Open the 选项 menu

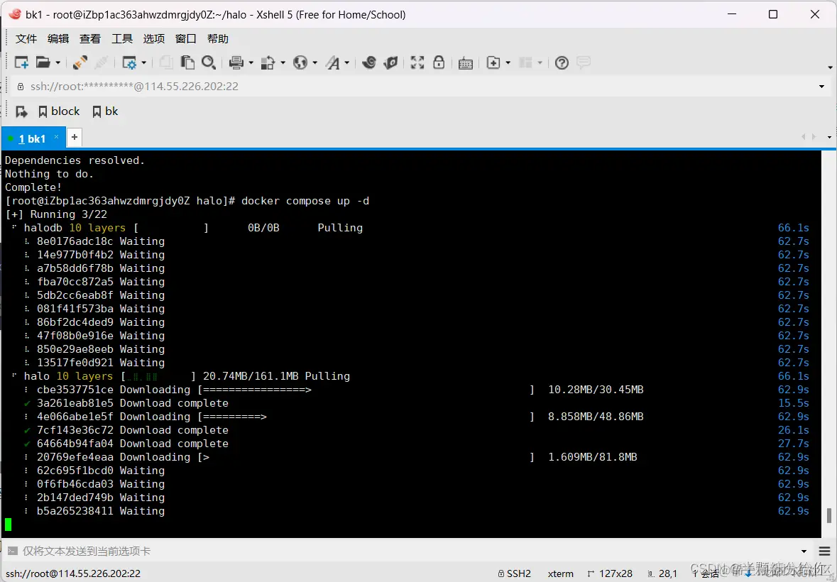[154, 38]
